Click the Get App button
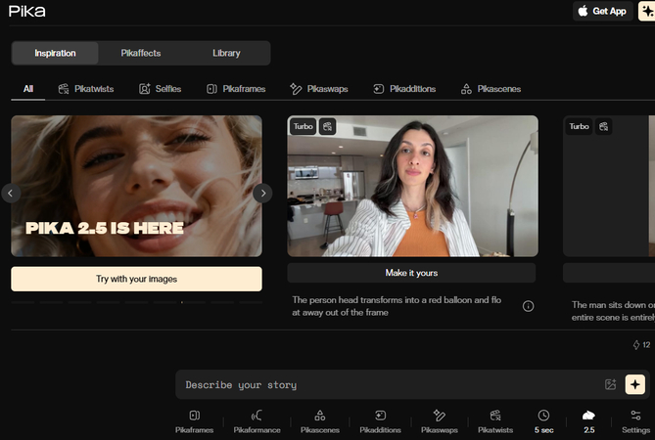The width and height of the screenshot is (655, 440). (602, 12)
